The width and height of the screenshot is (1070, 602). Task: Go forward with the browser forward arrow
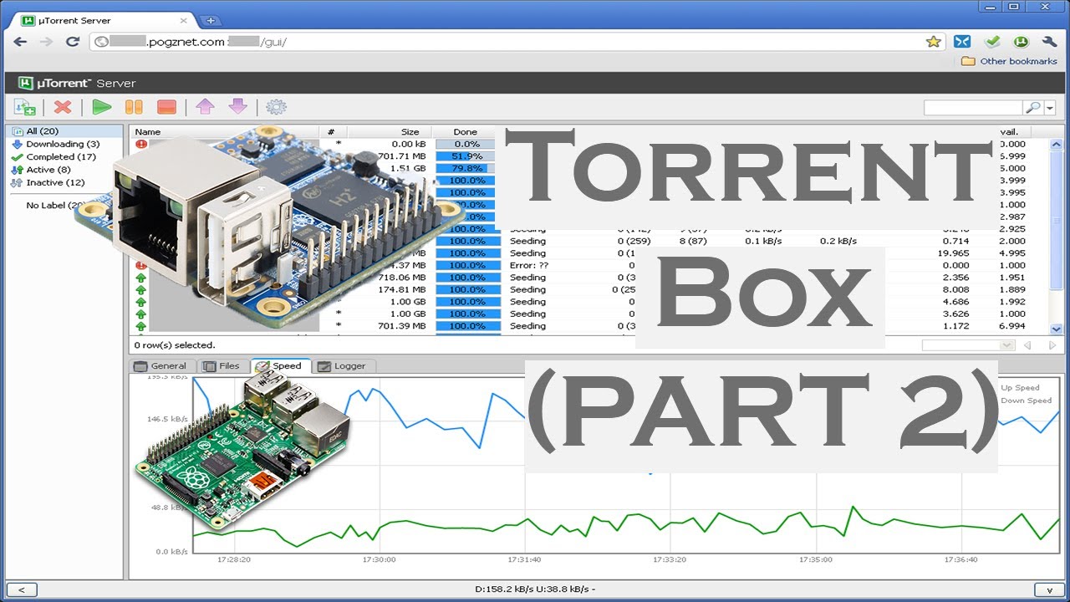coord(46,41)
